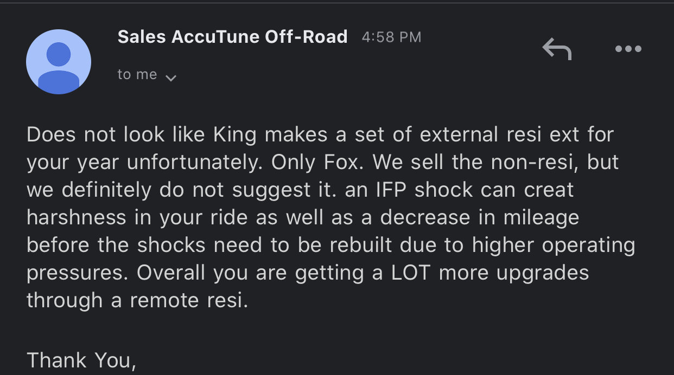The image size is (674, 375).
Task: Click the 'Thank You,' closing line
Action: [81, 360]
